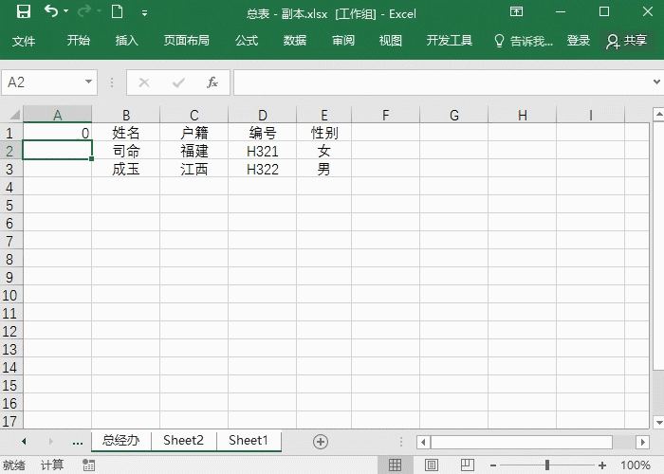The image size is (664, 474).
Task: Open the 开发工具 ribbon tab
Action: (450, 41)
